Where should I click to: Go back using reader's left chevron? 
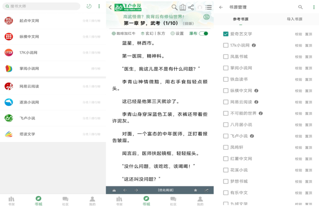pos(110,8)
